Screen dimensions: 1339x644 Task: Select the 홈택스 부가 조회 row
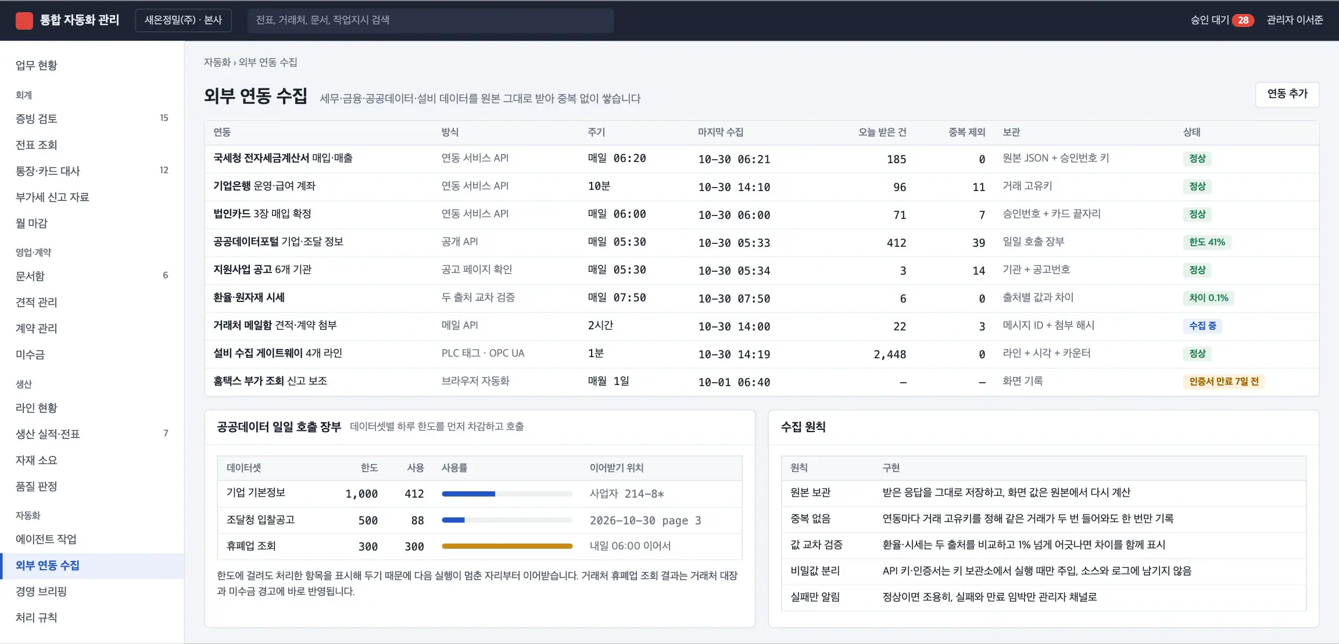click(761, 382)
